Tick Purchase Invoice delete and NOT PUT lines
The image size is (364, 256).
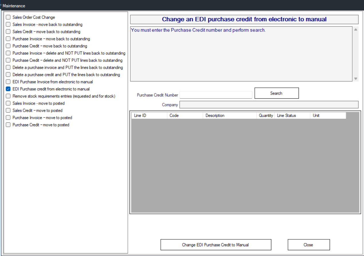pos(8,53)
